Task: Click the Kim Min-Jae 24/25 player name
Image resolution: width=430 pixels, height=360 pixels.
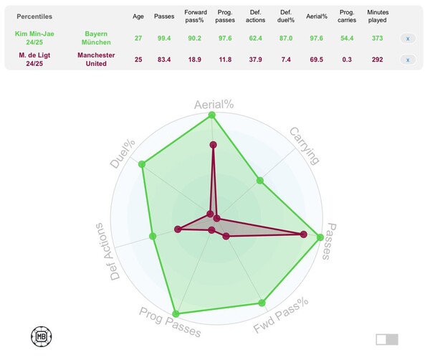Action: tap(34, 38)
